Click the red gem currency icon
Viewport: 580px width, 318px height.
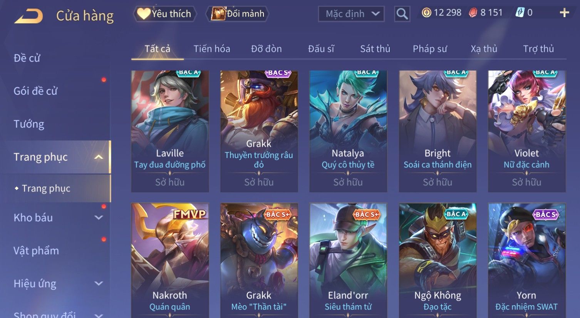[473, 13]
